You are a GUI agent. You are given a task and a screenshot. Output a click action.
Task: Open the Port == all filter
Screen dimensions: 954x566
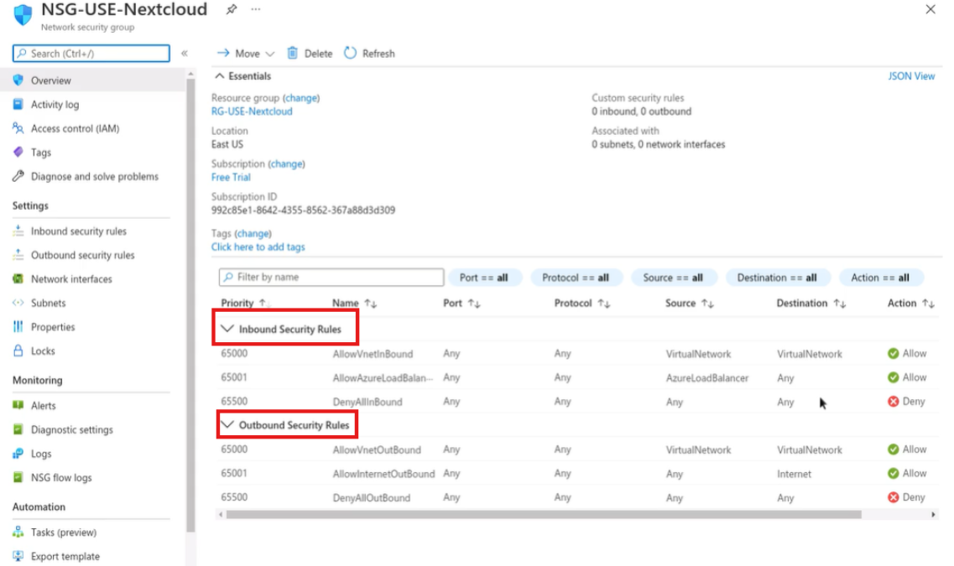tap(484, 278)
